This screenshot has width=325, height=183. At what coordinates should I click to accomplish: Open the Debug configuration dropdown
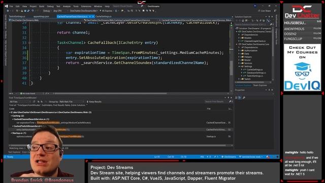47,11
